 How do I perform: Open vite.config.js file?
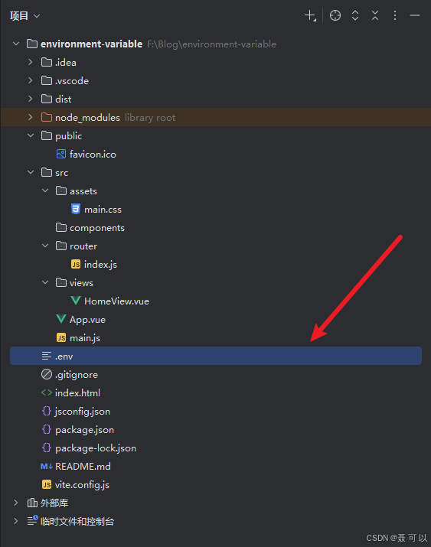coord(82,485)
